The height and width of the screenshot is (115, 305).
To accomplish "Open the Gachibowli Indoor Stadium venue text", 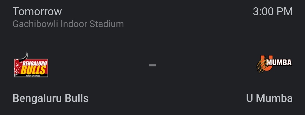I will coord(68,24).
